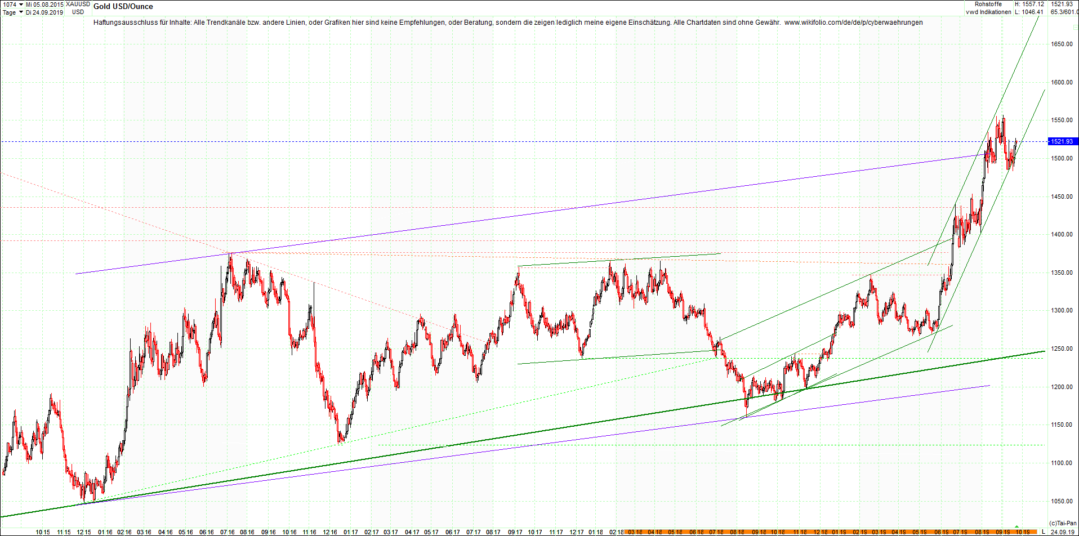Click the chart title "Gold USD/Ounce"

(123, 7)
